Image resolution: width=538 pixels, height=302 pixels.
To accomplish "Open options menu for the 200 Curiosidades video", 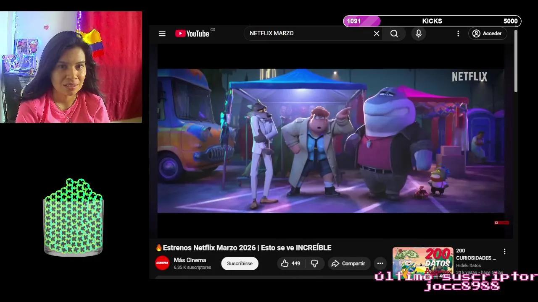I will pos(504,252).
